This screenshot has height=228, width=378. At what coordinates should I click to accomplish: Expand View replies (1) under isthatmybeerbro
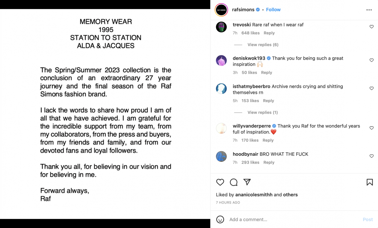pos(262,112)
